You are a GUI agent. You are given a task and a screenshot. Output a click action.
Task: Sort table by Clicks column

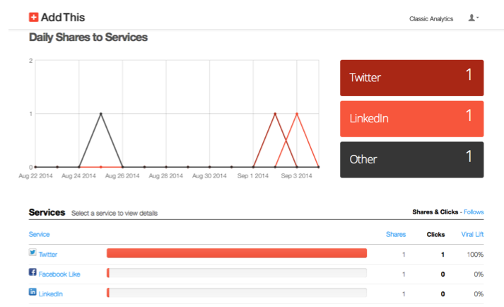point(435,235)
